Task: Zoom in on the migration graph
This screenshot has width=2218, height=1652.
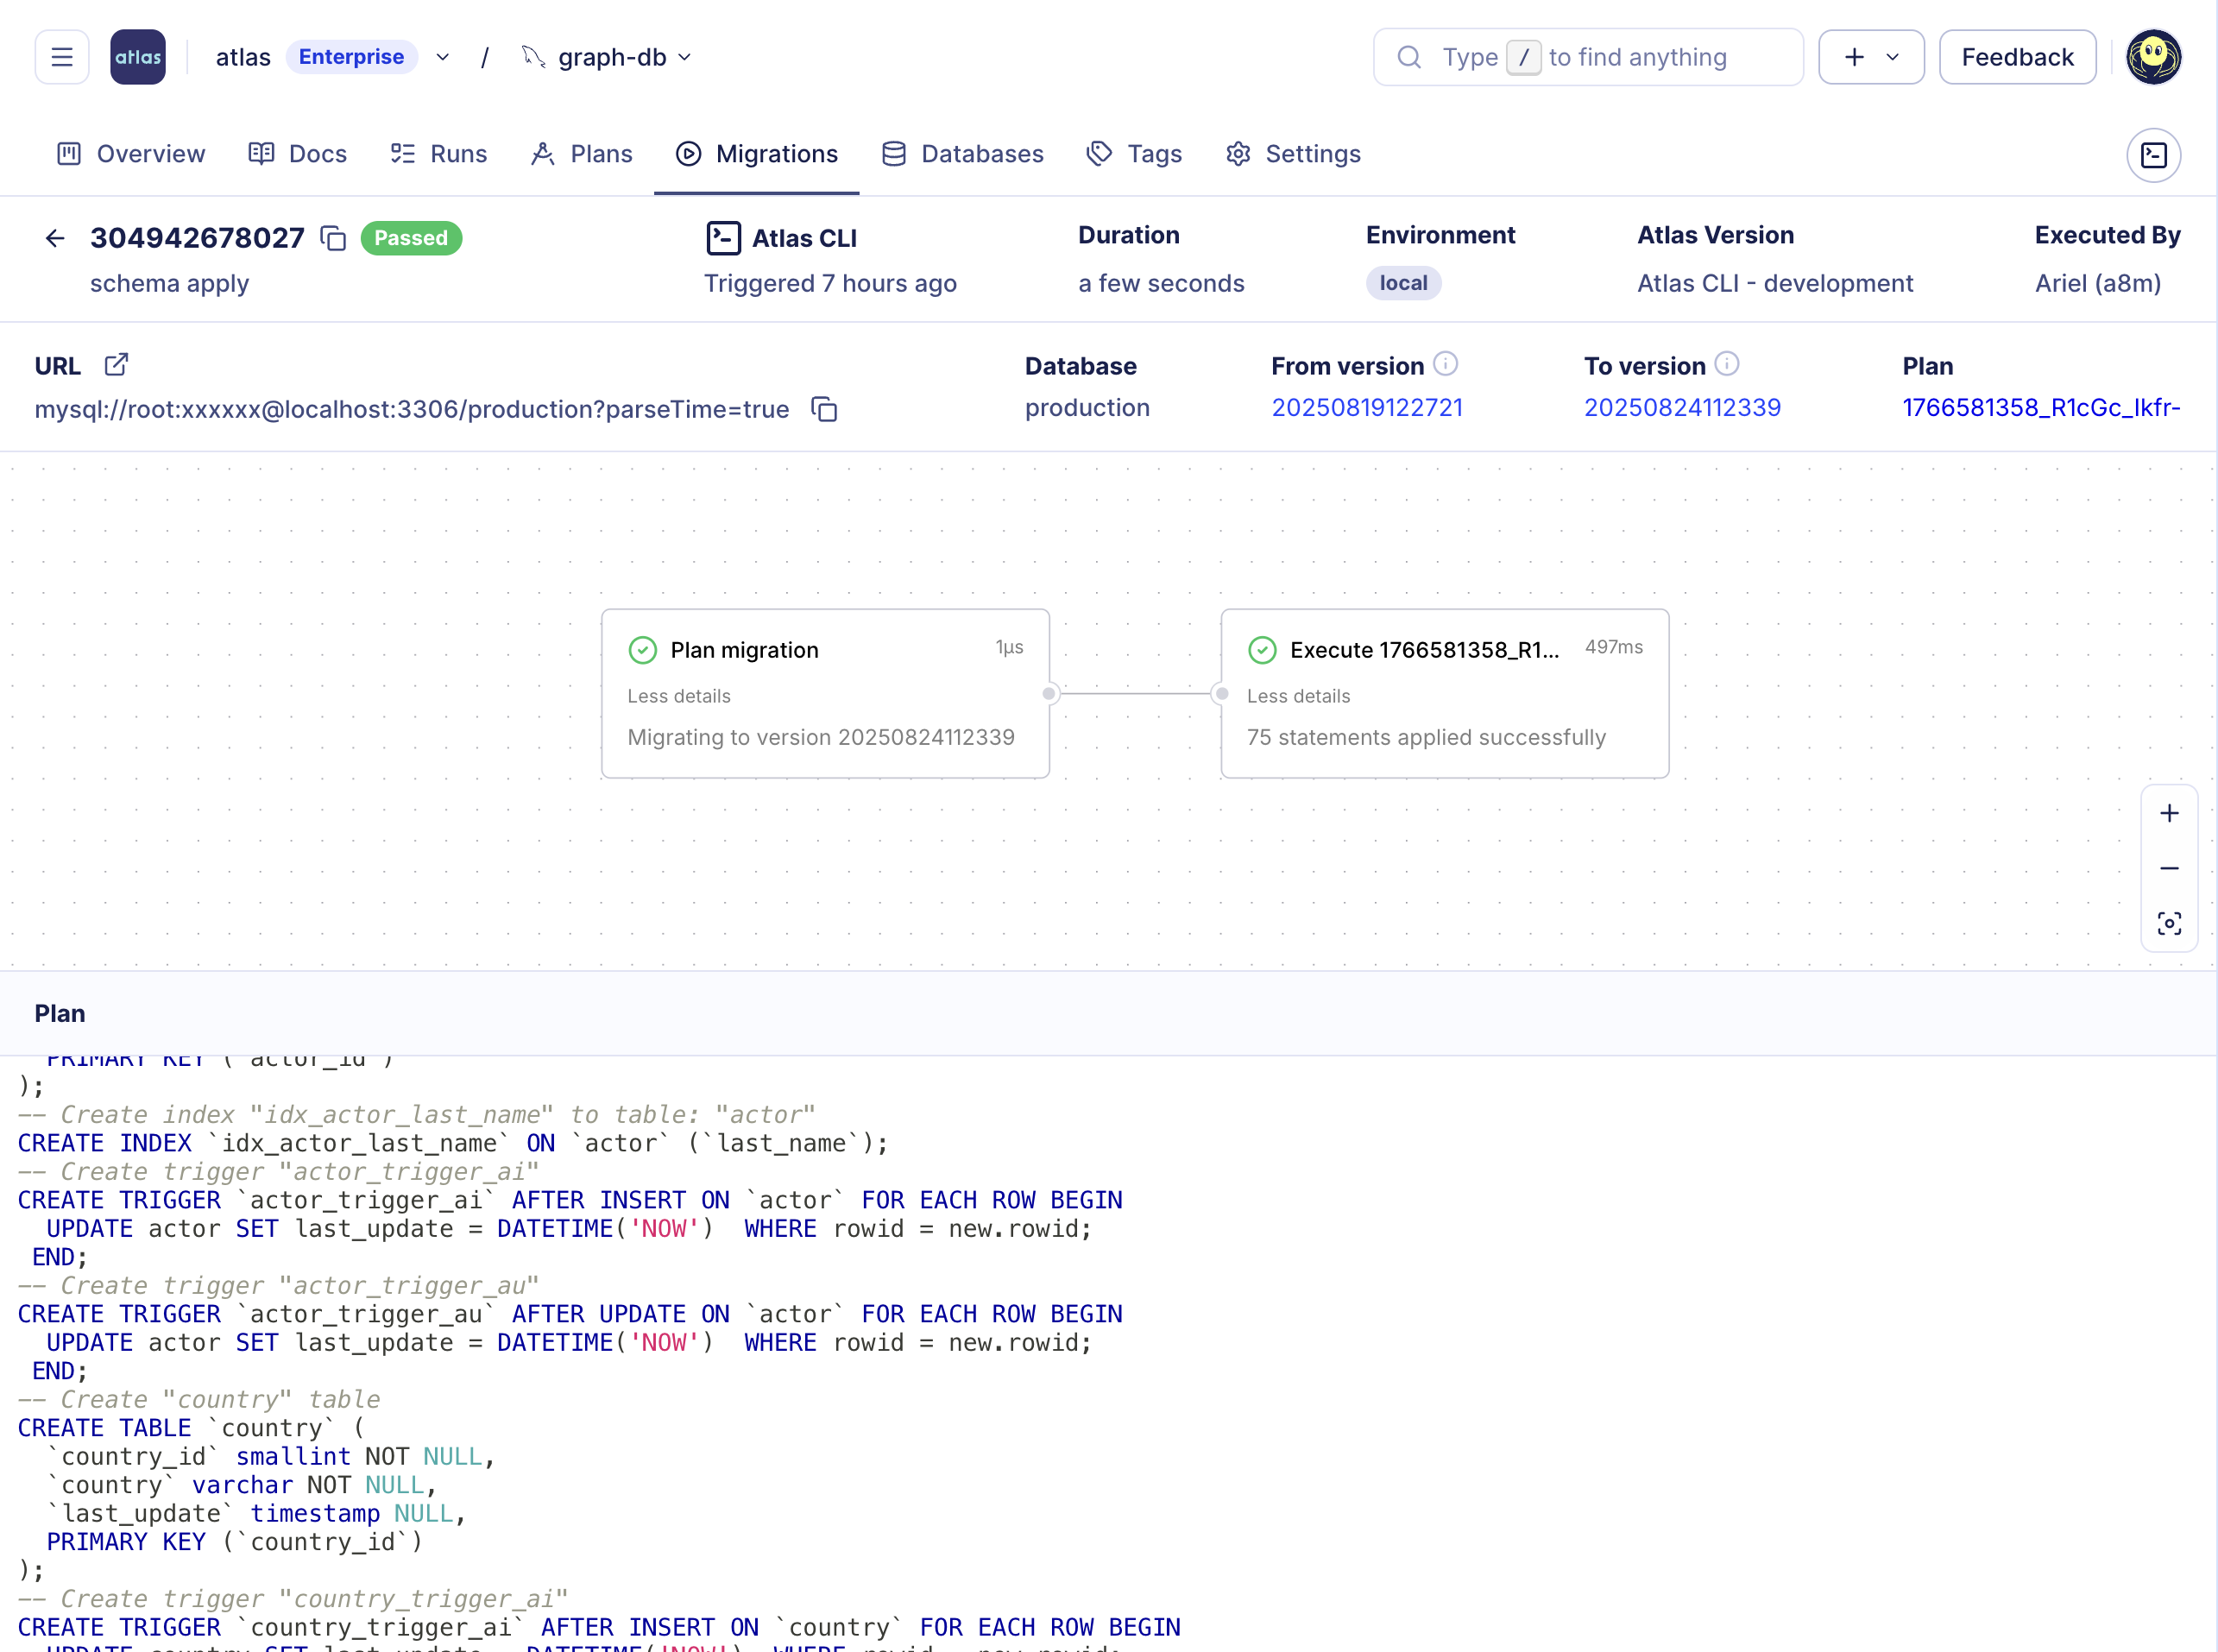Action: pyautogui.click(x=2169, y=812)
